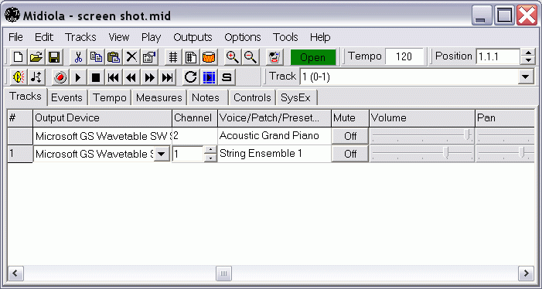Save the file with the floppy disk icon
The height and width of the screenshot is (289, 542).
coord(54,57)
